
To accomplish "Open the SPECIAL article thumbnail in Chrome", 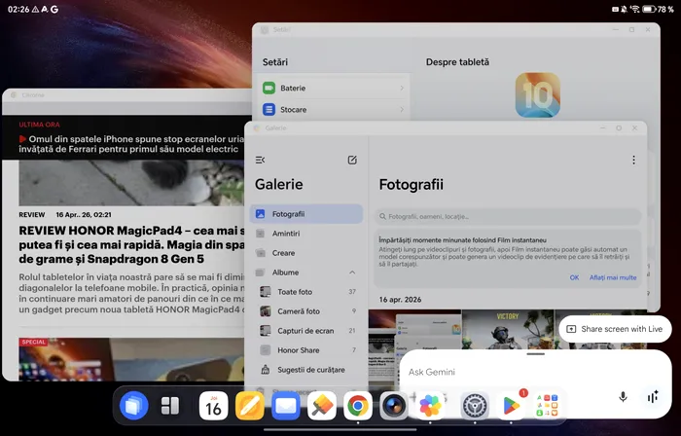I will coord(131,359).
